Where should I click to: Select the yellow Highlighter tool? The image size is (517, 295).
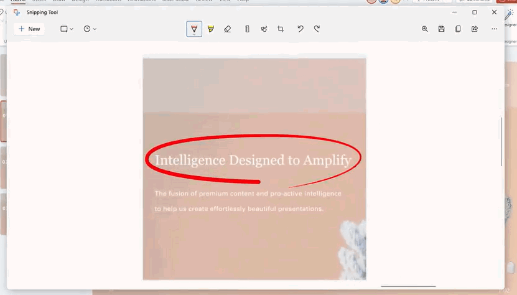coord(211,29)
